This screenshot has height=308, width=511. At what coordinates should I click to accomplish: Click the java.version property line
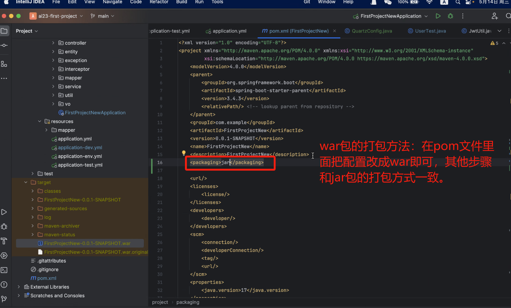tap(245, 290)
